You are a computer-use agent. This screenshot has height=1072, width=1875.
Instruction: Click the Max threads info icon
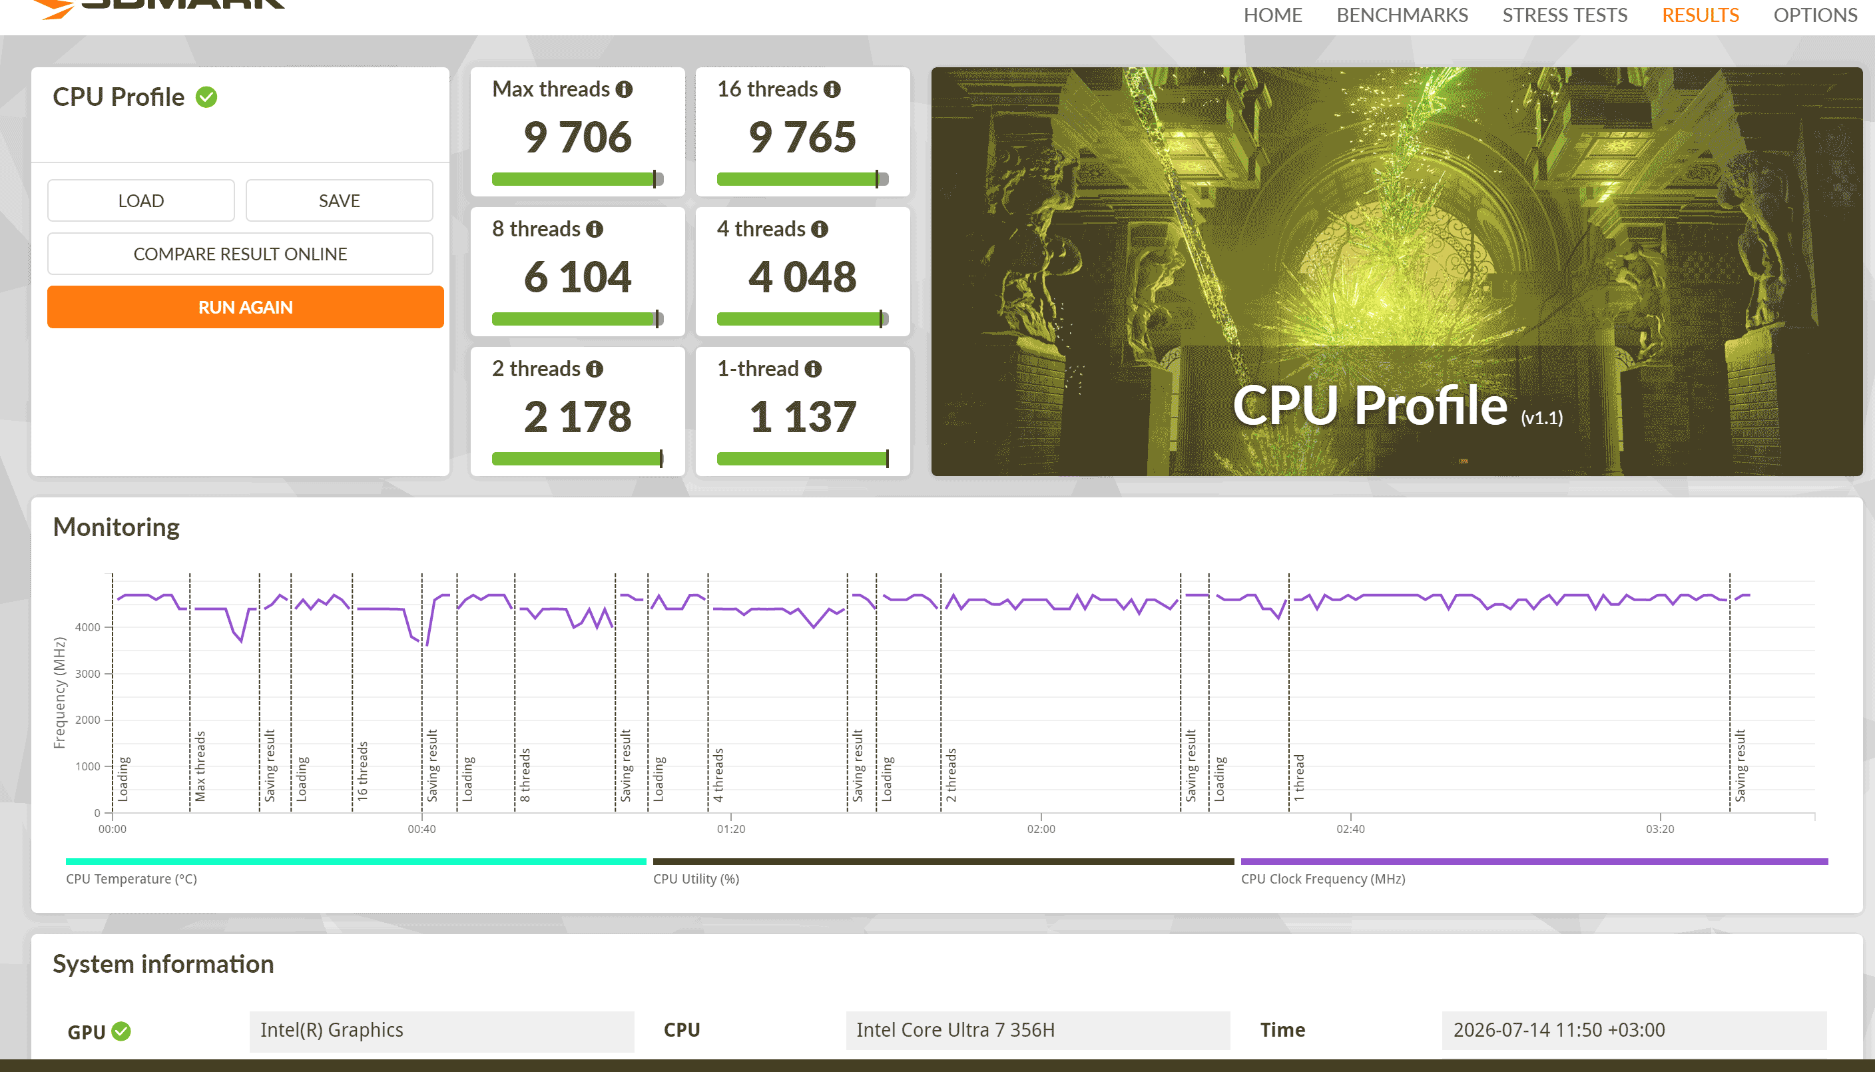point(625,90)
